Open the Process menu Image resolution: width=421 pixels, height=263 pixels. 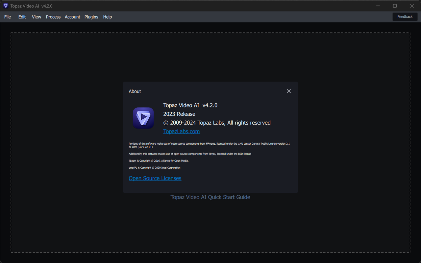(x=53, y=17)
